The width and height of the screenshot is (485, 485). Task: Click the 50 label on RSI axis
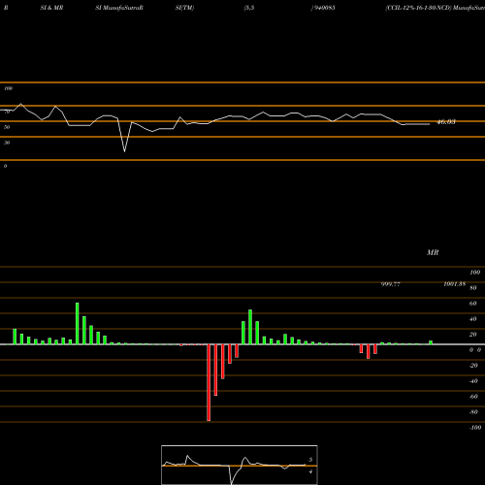[7, 127]
